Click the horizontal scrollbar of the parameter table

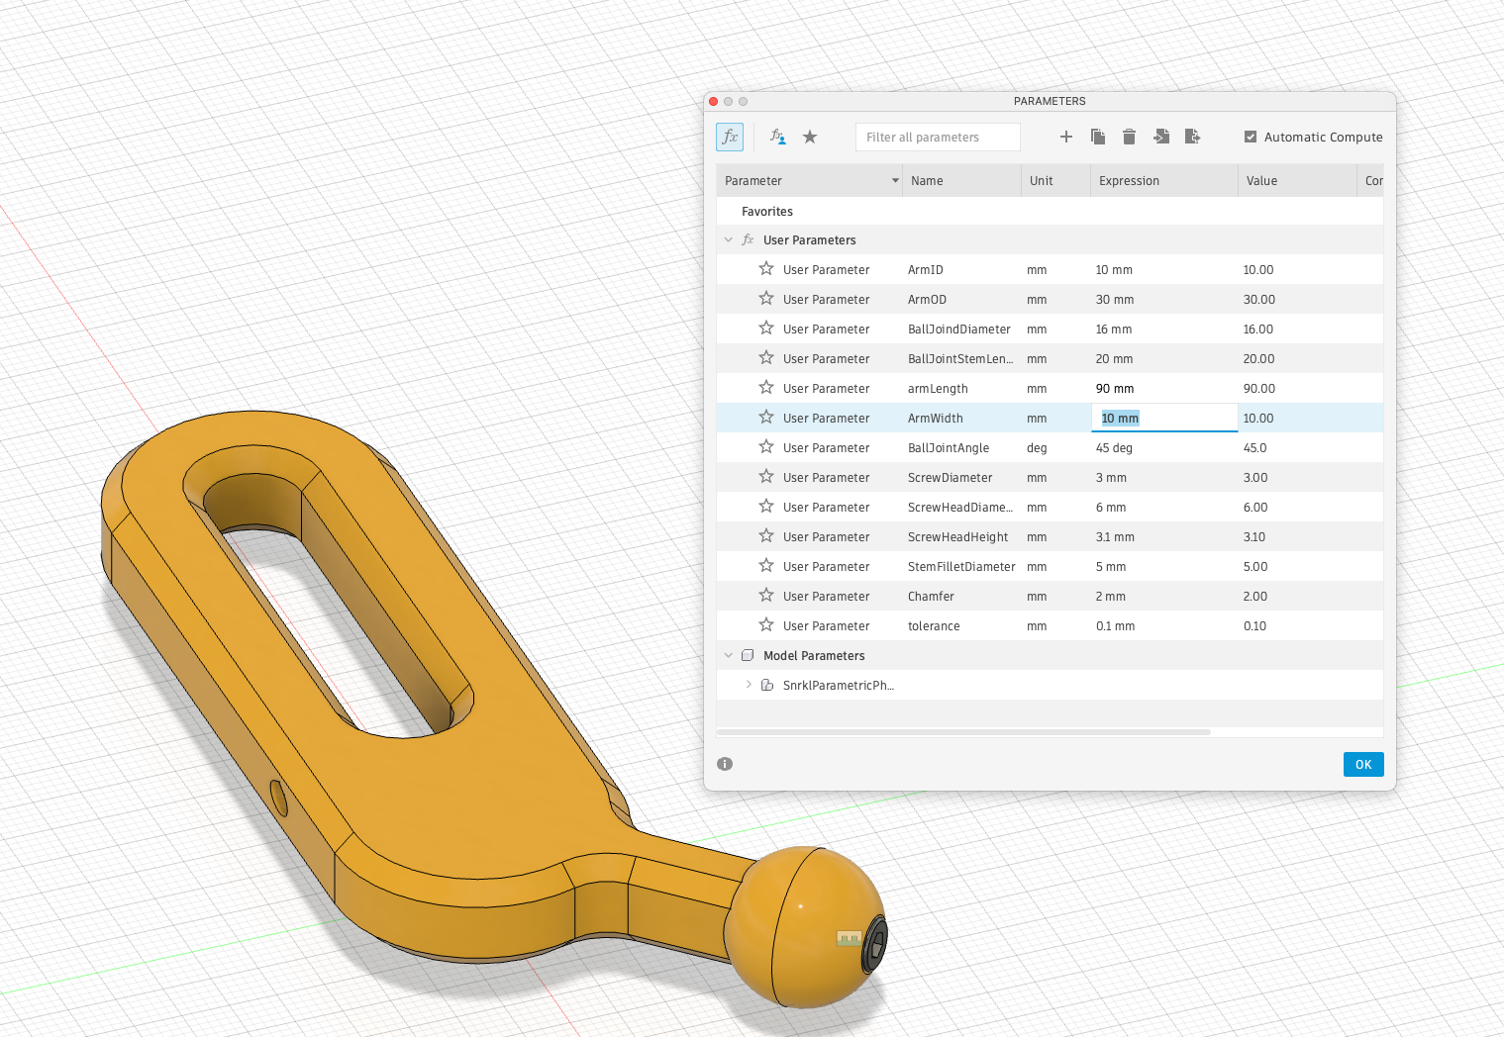tap(963, 732)
